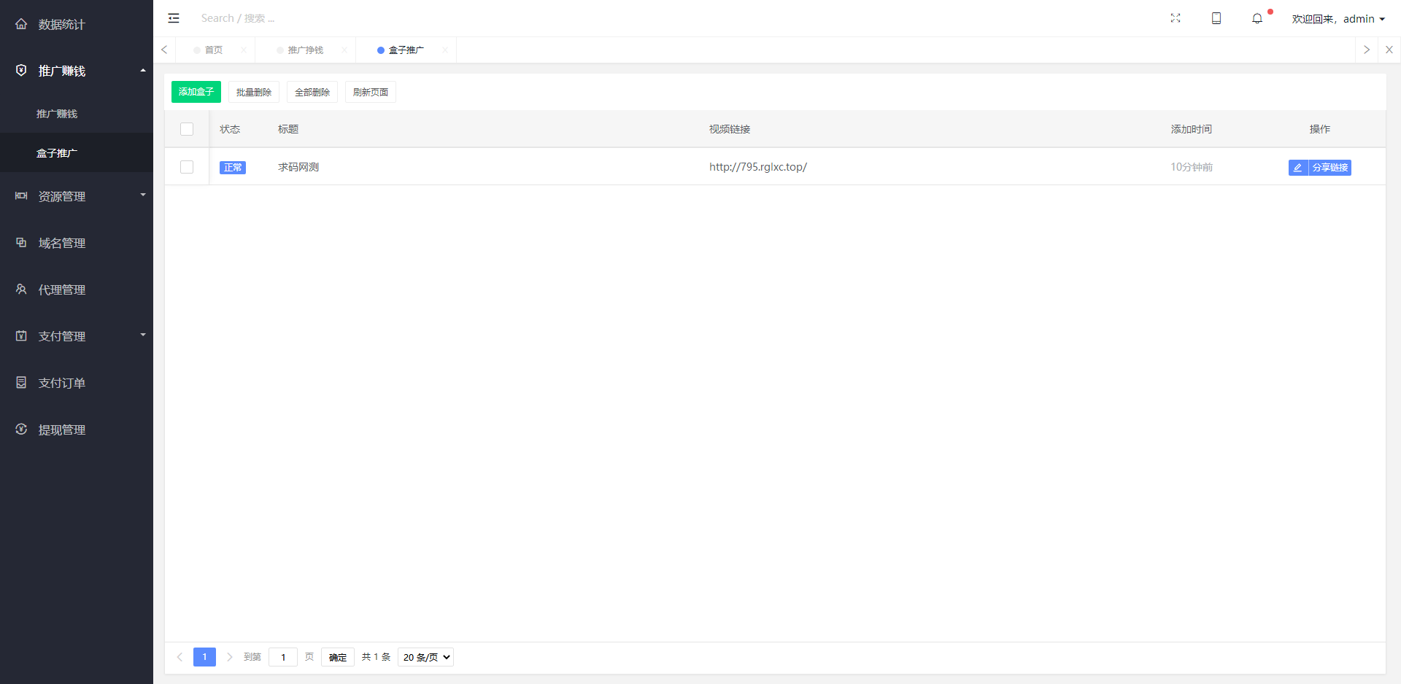The height and width of the screenshot is (684, 1401).
Task: Collapse the sidebar with the menu icon
Action: click(x=174, y=18)
